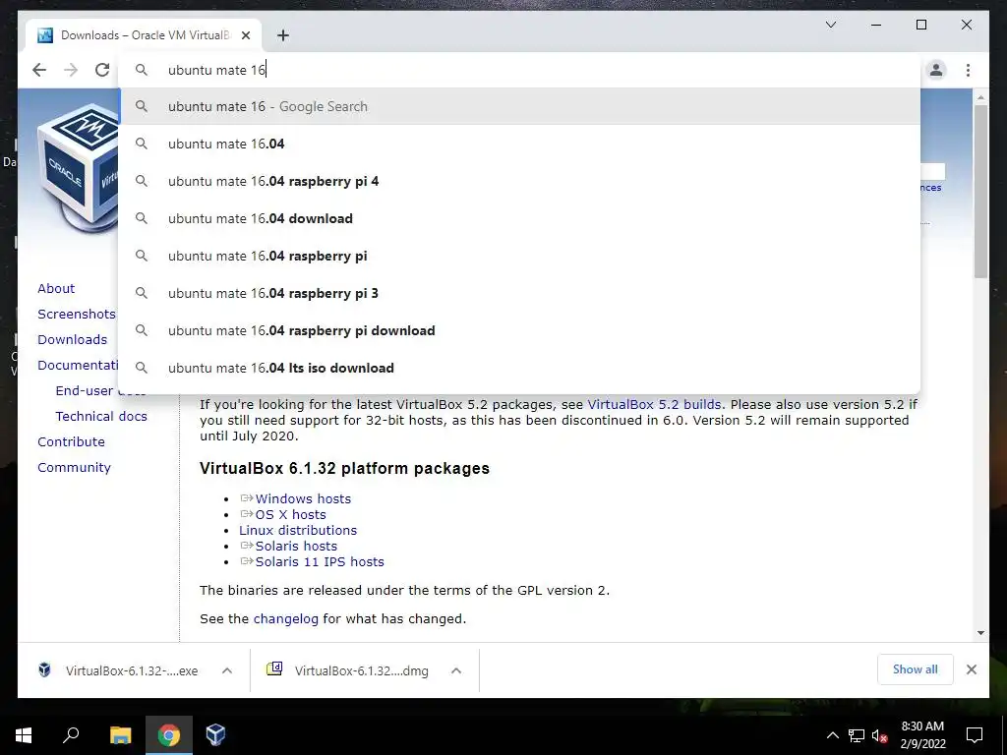
Task: Reload the page with refresh icon
Action: [102, 70]
